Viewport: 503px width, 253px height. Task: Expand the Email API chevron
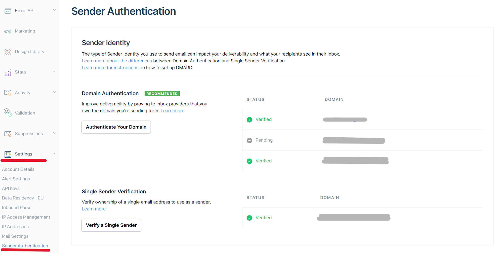coord(54,10)
